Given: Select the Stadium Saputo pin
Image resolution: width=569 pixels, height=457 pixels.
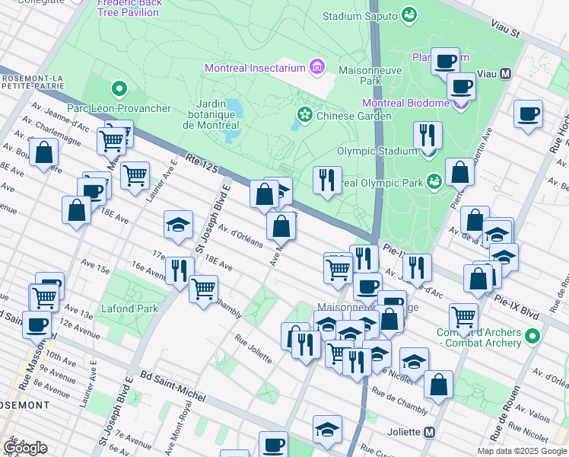Looking at the screenshot, I should [409, 15].
